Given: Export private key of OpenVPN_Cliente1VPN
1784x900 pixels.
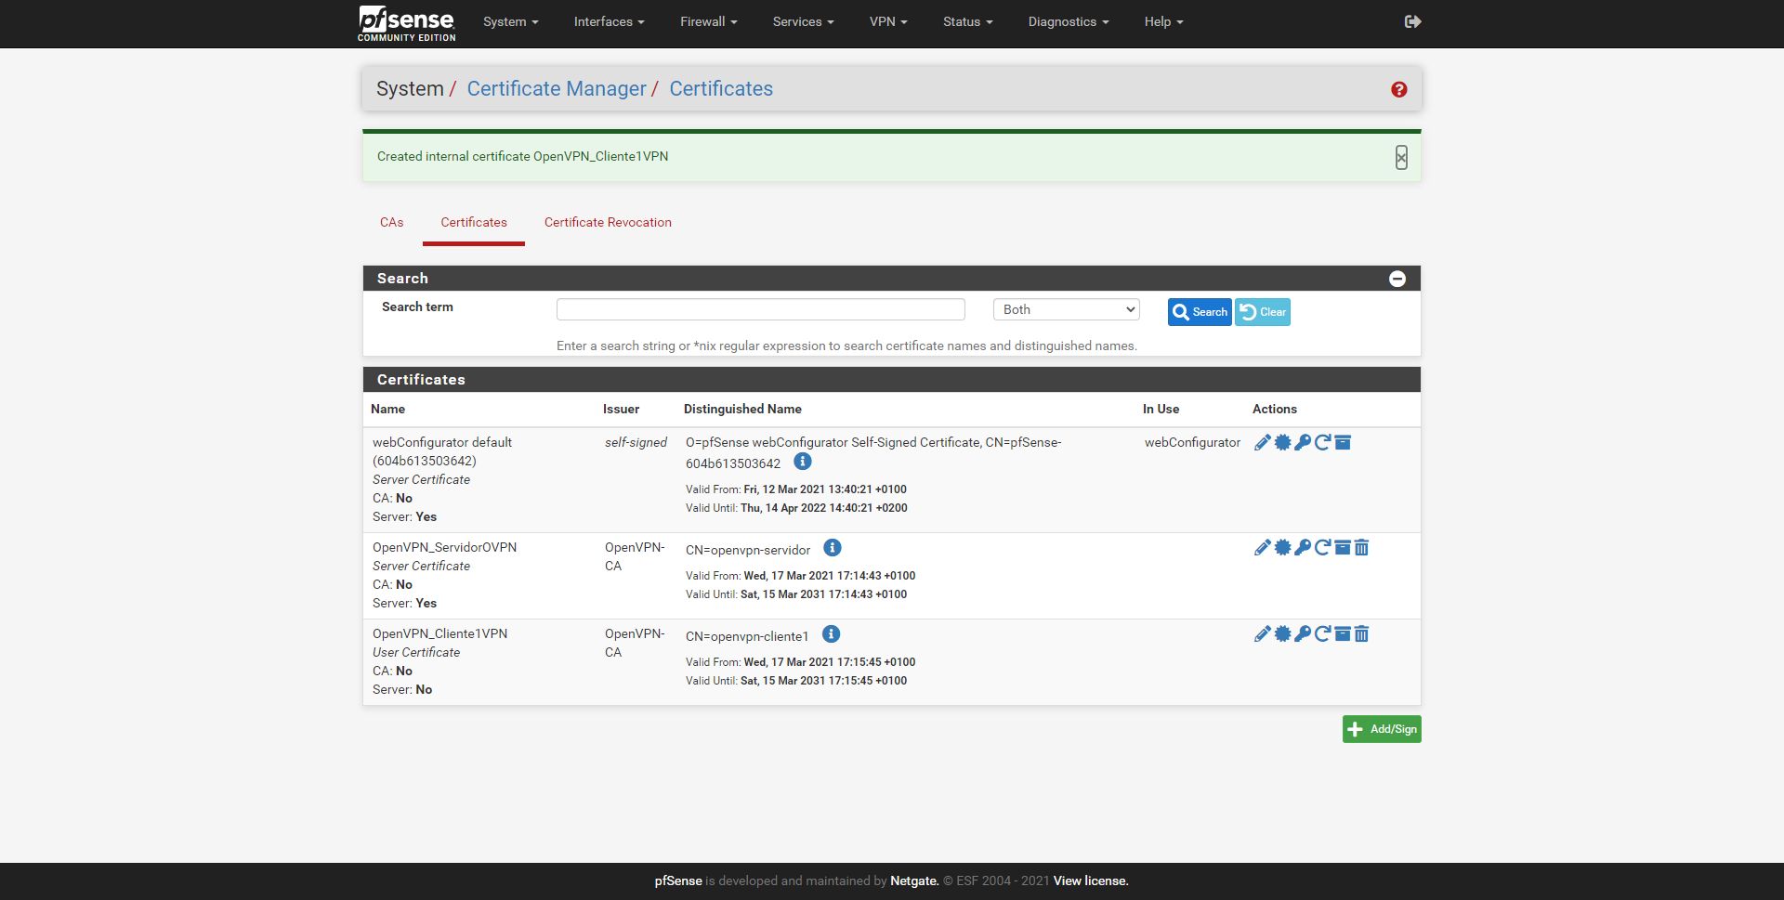Looking at the screenshot, I should click(x=1303, y=634).
